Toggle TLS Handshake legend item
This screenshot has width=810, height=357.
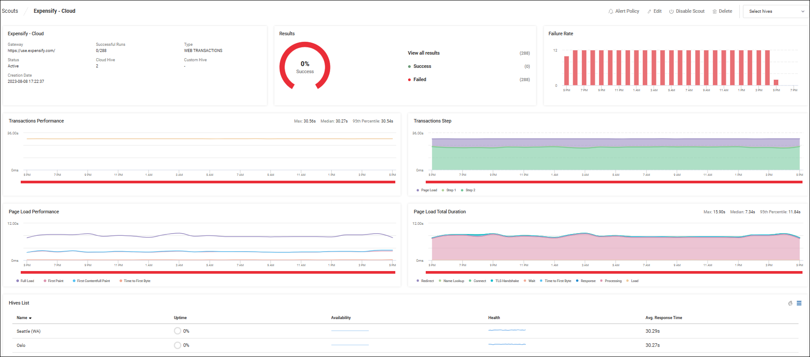click(x=505, y=281)
